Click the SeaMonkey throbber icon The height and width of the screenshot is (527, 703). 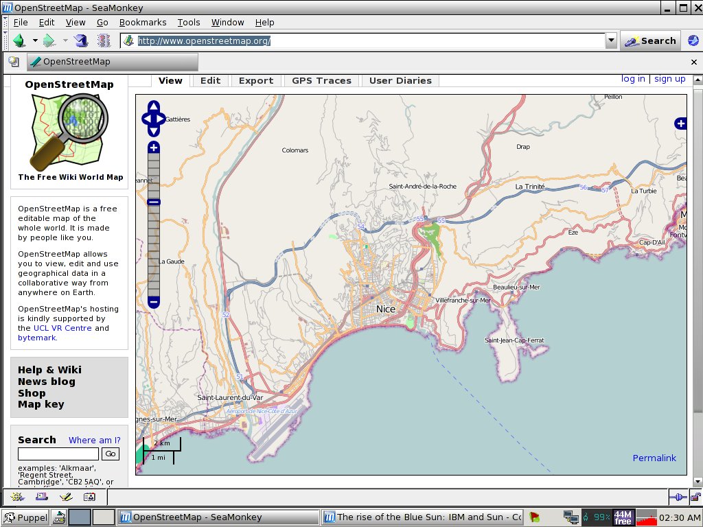click(693, 40)
